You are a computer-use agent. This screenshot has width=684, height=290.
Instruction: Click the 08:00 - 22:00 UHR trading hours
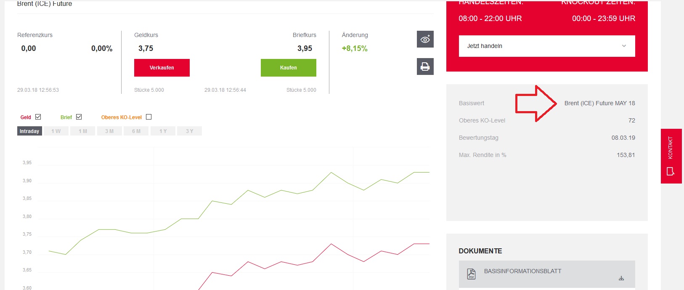[490, 19]
